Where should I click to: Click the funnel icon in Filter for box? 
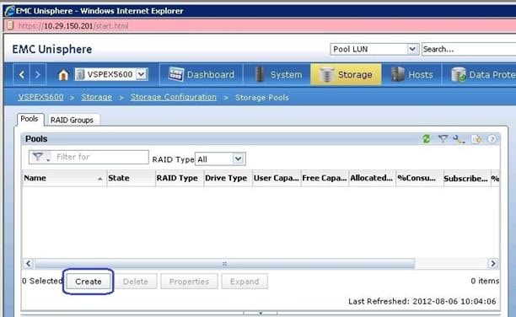[x=39, y=157]
